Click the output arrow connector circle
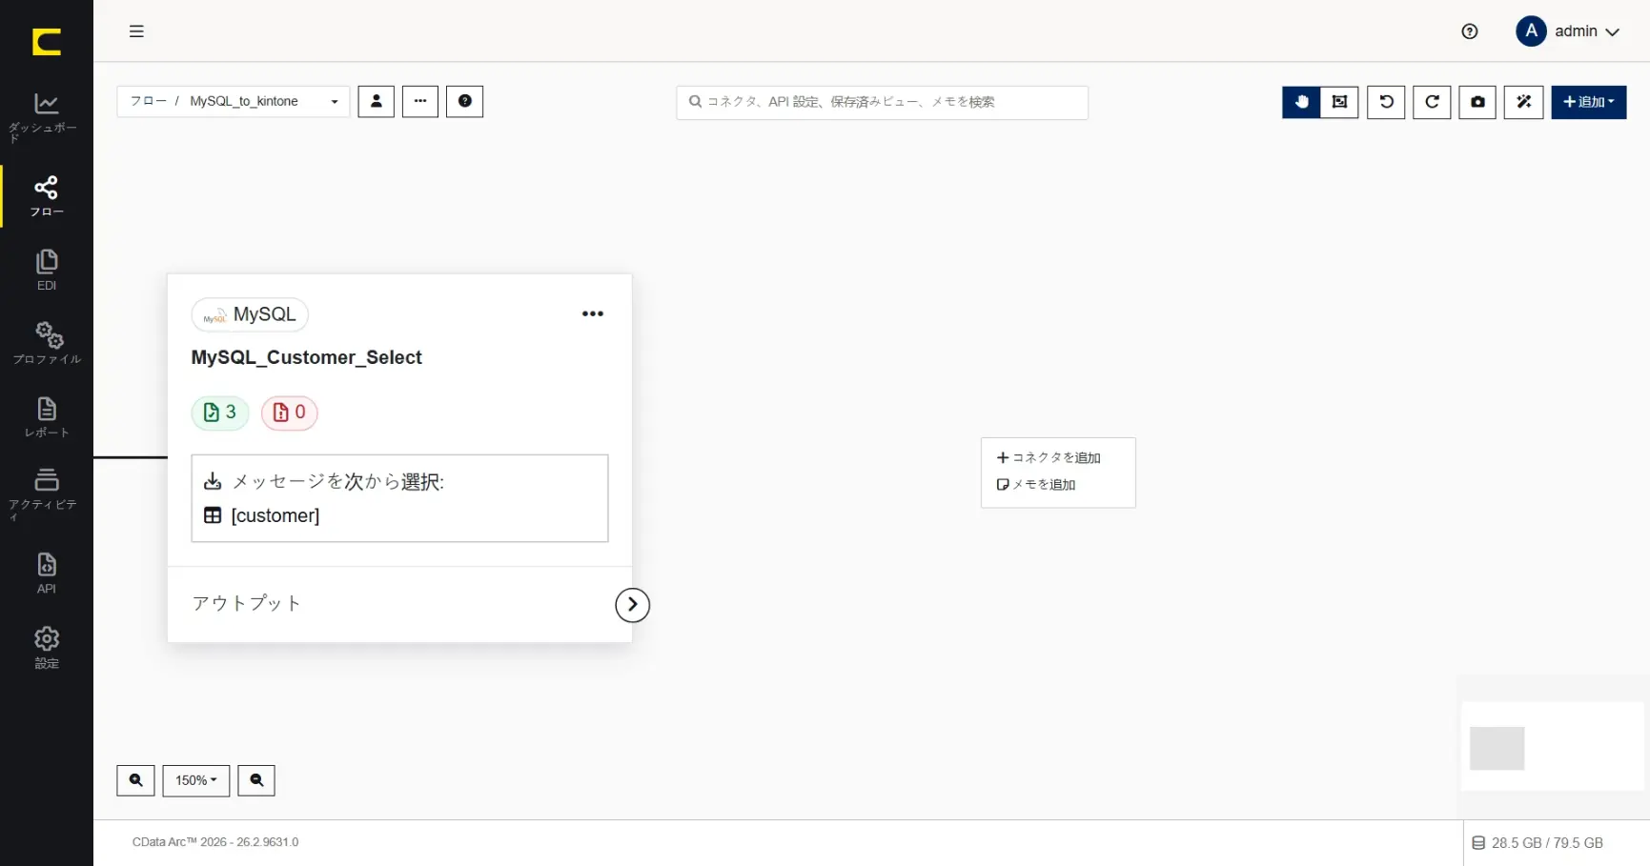The width and height of the screenshot is (1650, 866). click(x=632, y=605)
